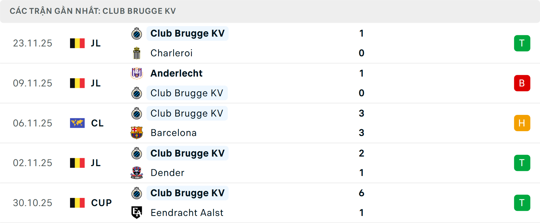540x223 pixels.
Task: Click the Belgium flag next to 23.11.25
Action: 77,43
